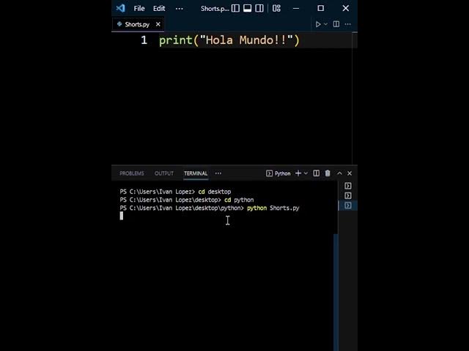This screenshot has width=469, height=351.
Task: Open the Edit menu
Action: 159,8
